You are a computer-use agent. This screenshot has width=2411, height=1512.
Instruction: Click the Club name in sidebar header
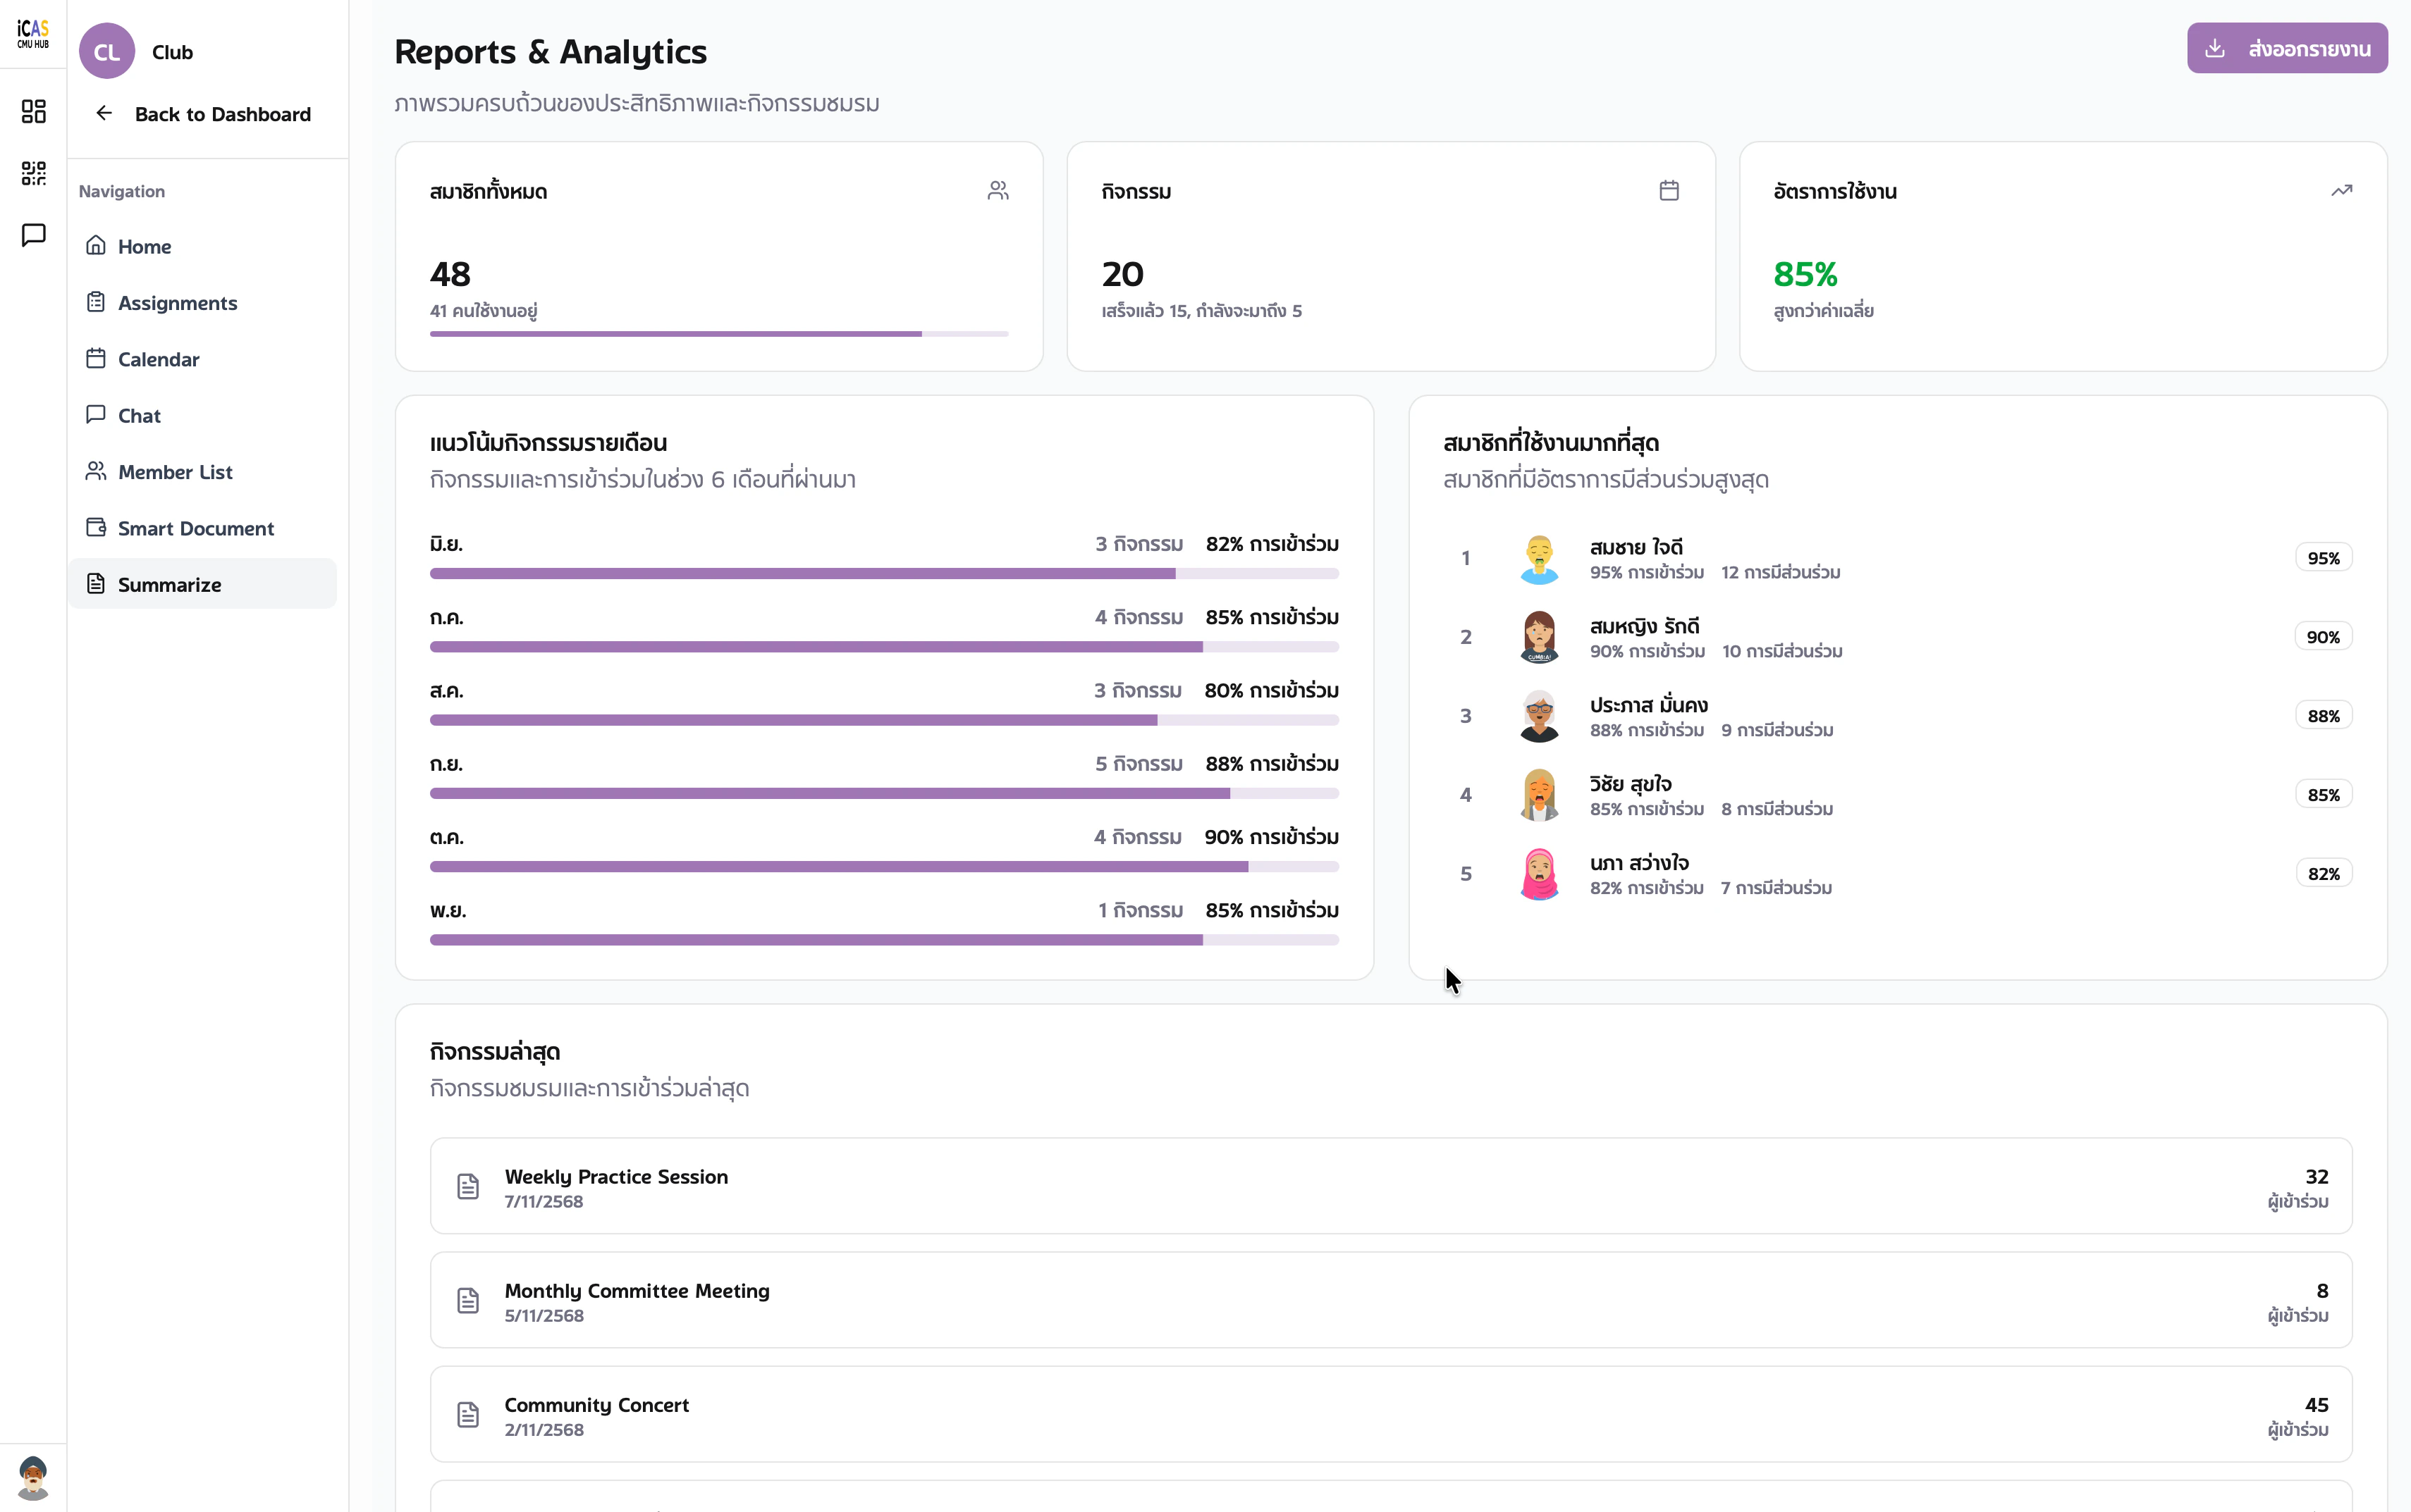(172, 52)
